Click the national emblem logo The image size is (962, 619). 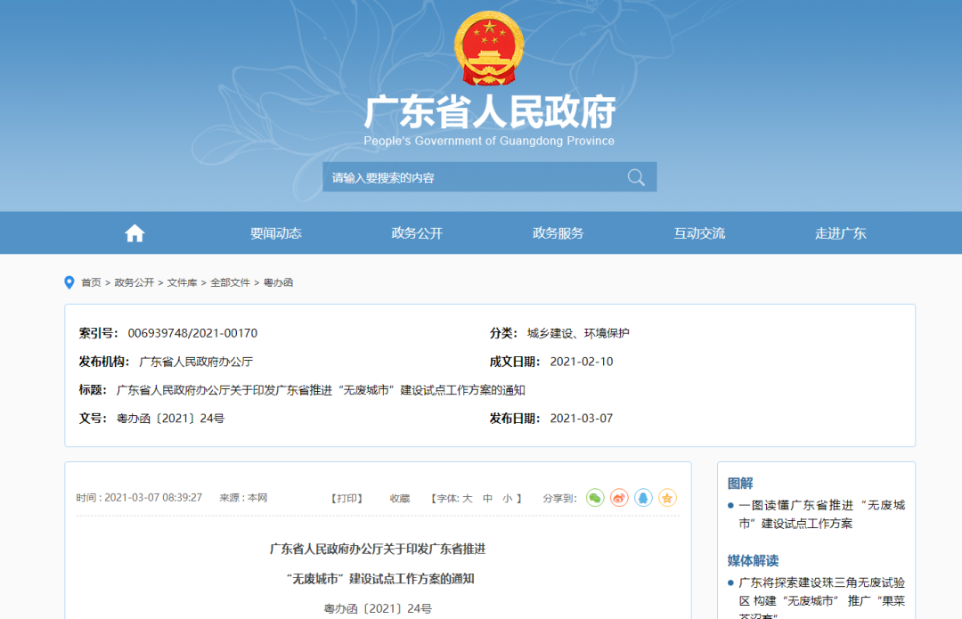coord(489,50)
